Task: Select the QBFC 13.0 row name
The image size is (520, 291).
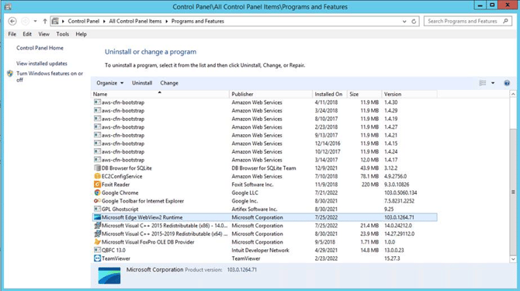Action: click(x=113, y=250)
